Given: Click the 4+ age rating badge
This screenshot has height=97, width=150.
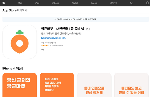Looking at the screenshot, I should pos(88,29).
